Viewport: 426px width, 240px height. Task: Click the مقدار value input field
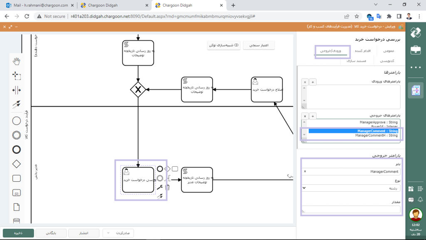pos(351,209)
